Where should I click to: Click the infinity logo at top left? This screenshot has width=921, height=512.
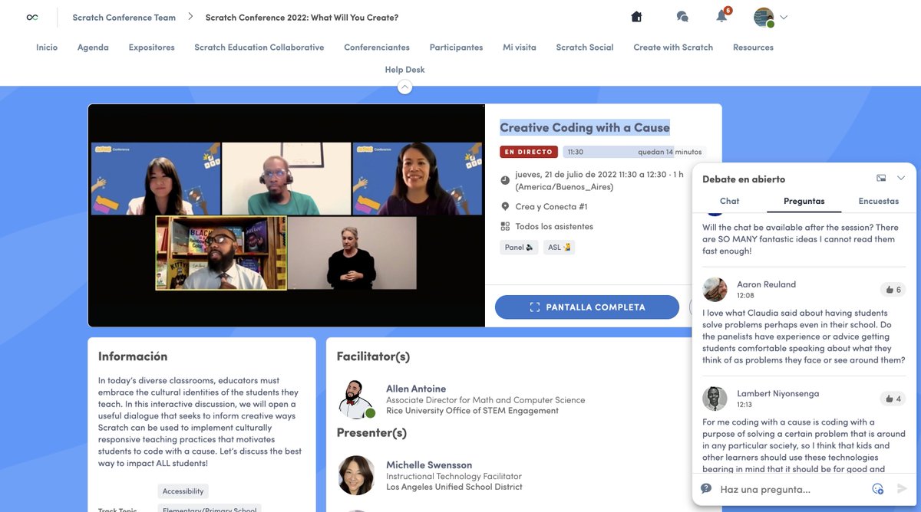[x=32, y=16]
